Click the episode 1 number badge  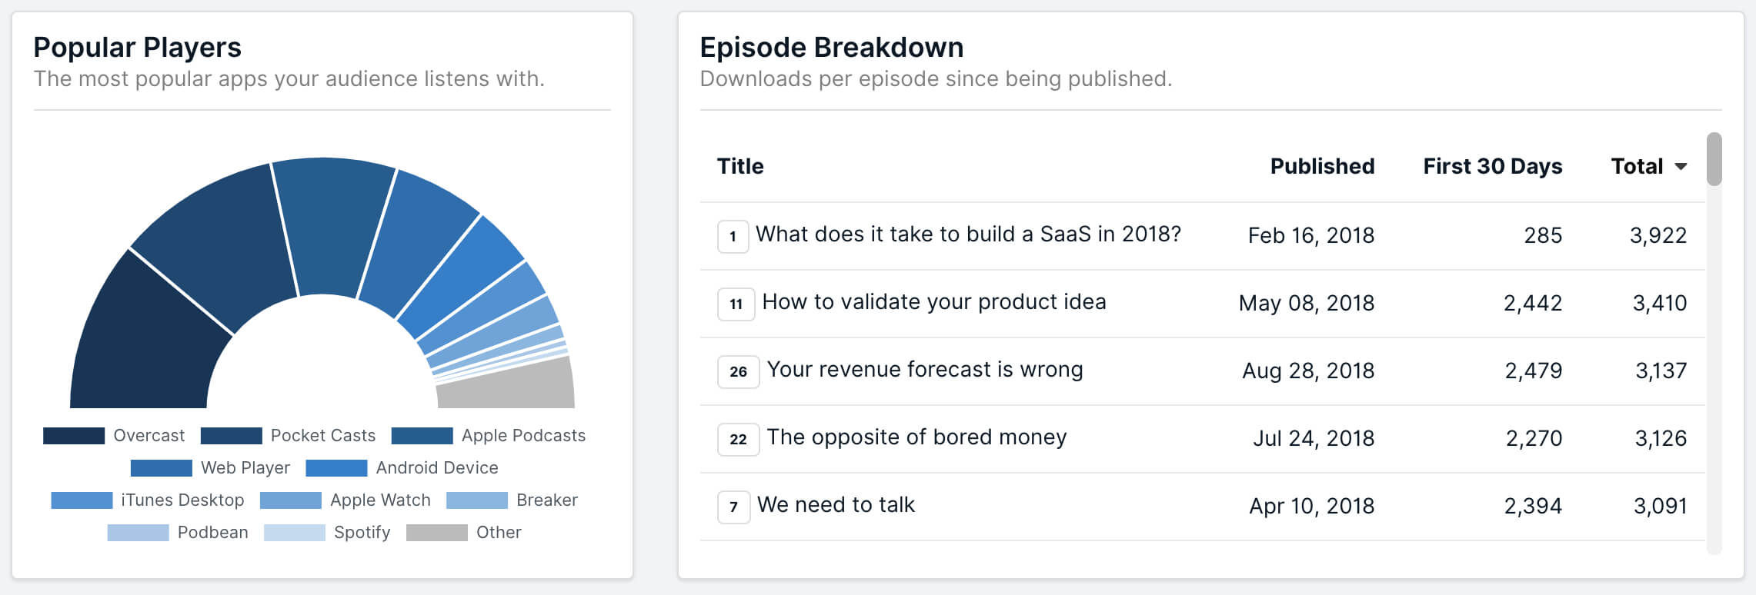click(x=733, y=236)
